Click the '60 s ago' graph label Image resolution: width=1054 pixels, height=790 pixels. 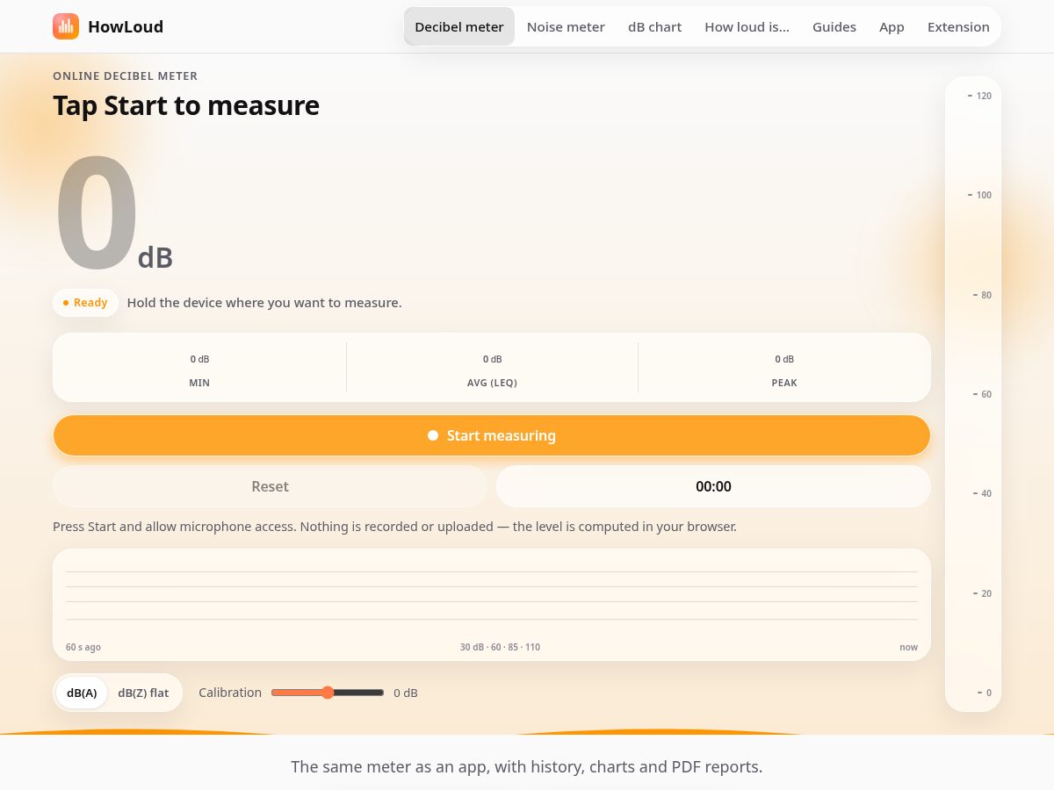(x=83, y=647)
